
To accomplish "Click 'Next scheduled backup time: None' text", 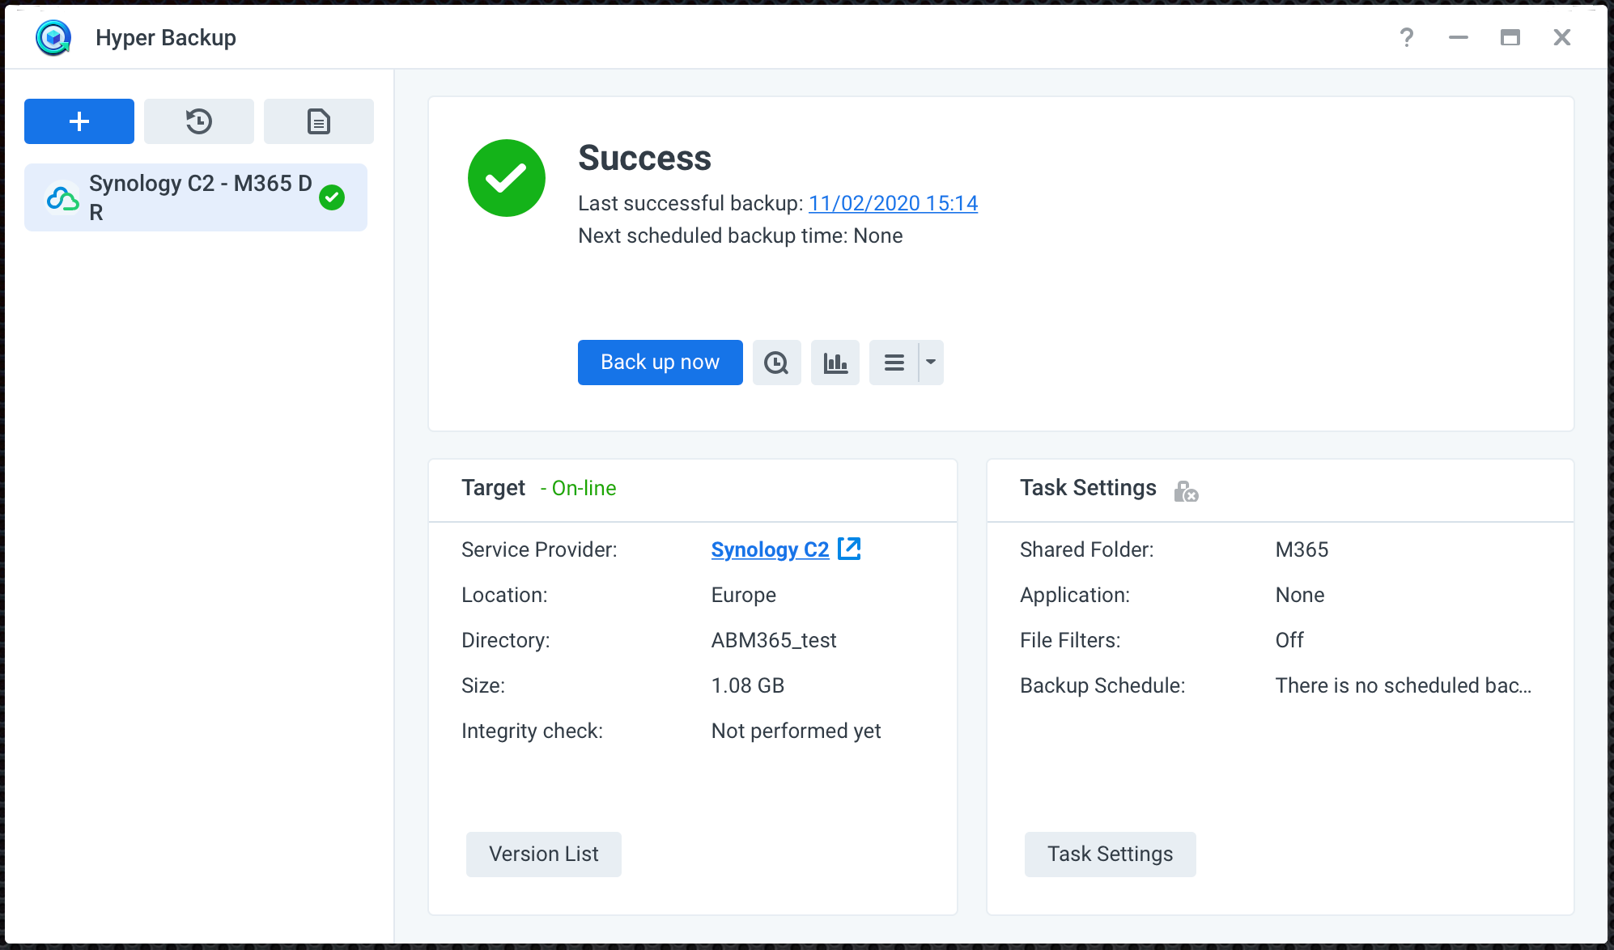I will (741, 235).
